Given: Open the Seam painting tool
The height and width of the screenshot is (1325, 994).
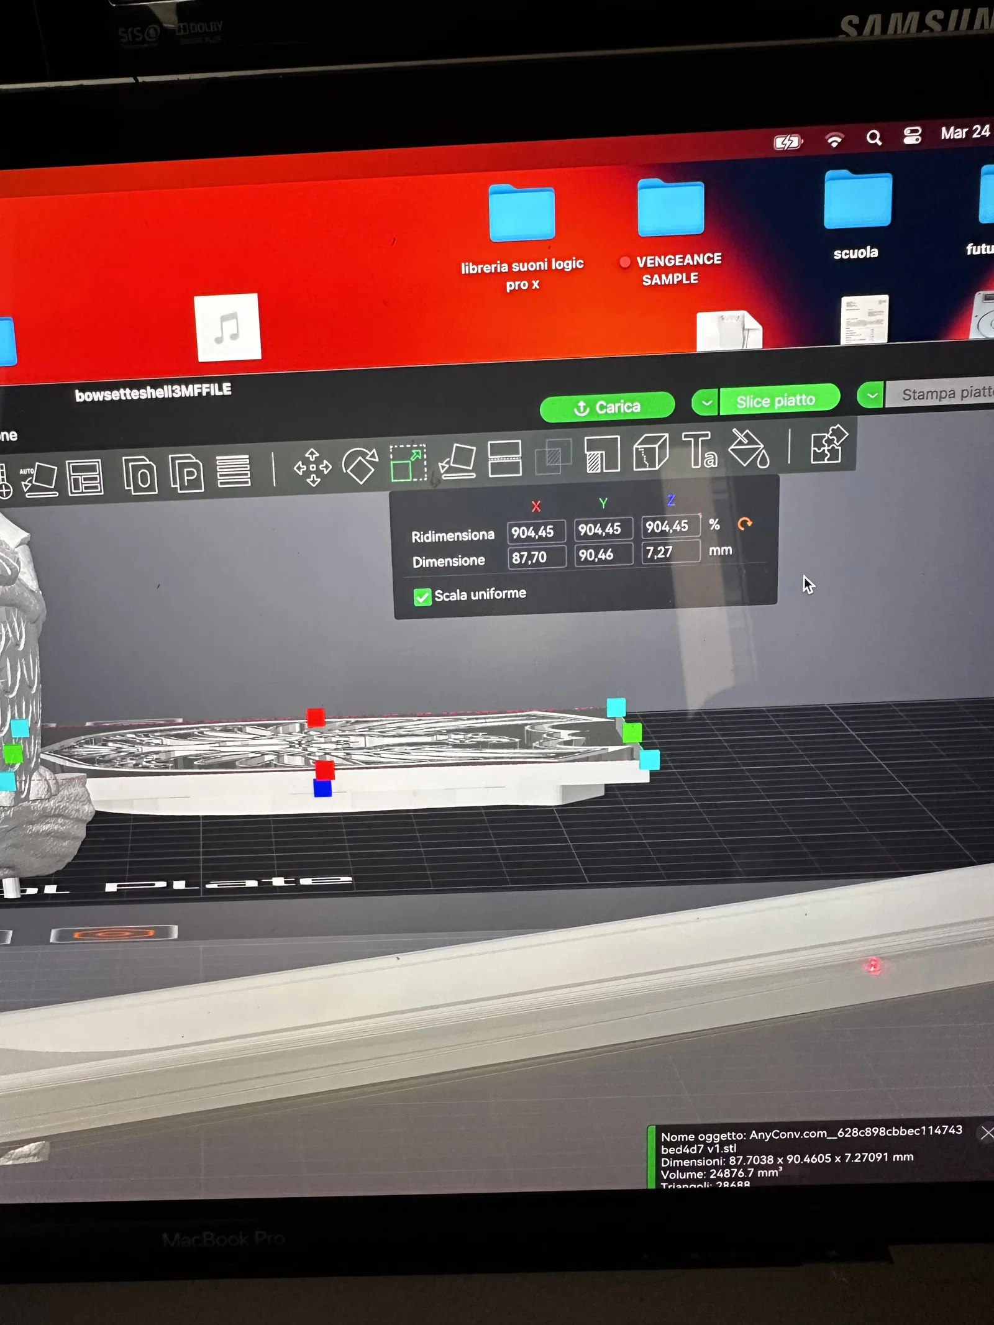Looking at the screenshot, I should 650,452.
